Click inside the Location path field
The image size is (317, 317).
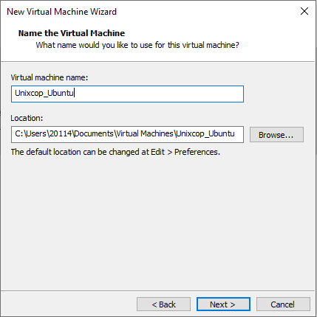(x=127, y=134)
